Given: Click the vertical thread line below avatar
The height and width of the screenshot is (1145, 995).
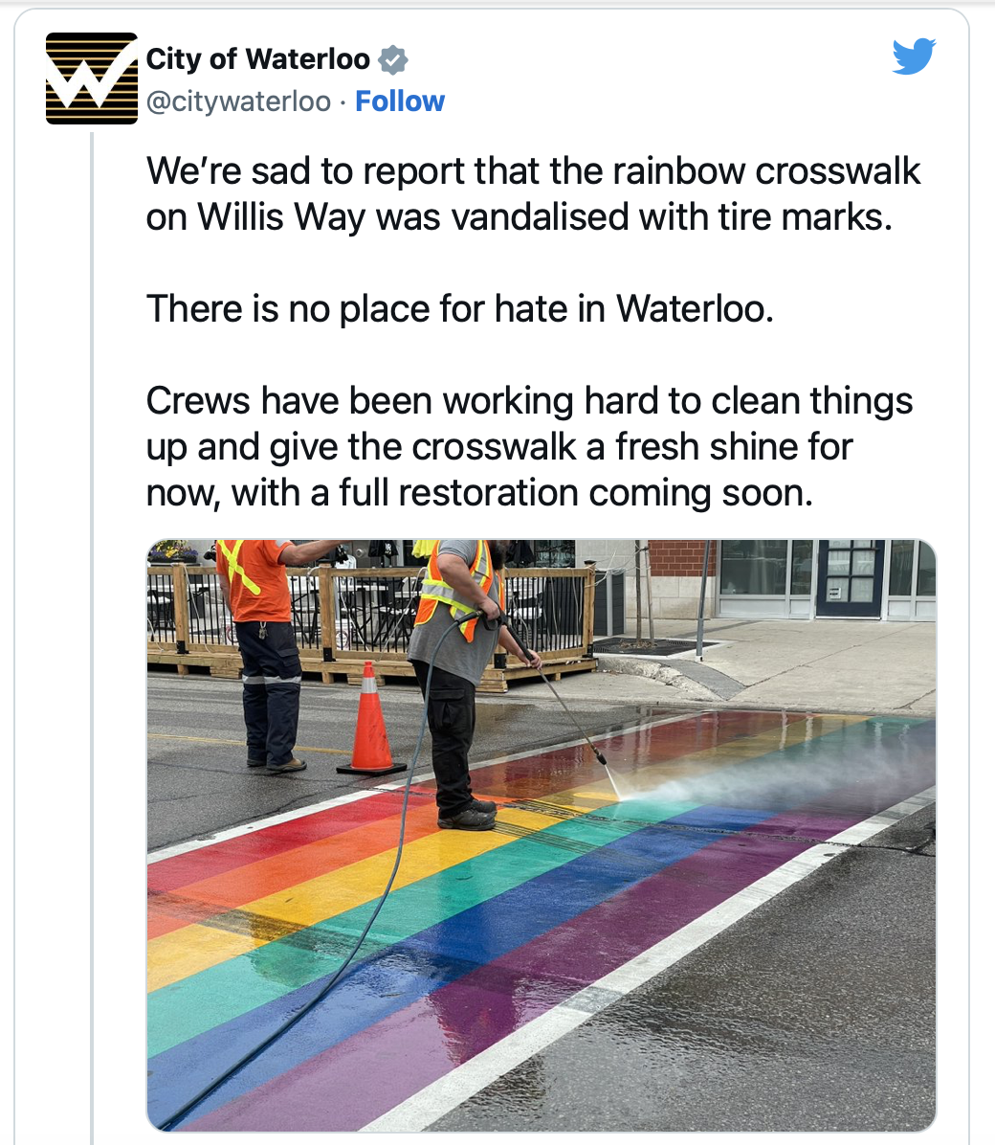Looking at the screenshot, I should [x=92, y=636].
